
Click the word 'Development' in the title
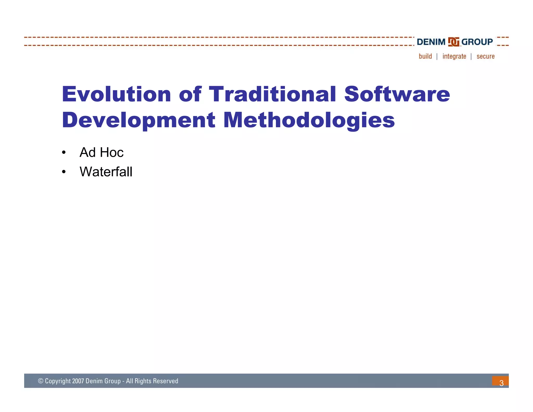click(x=138, y=120)
